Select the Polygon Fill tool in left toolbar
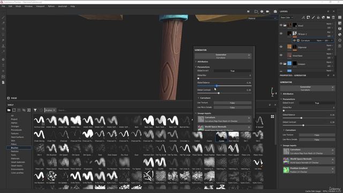Screen dimensions: 343x193 [x=3, y=34]
